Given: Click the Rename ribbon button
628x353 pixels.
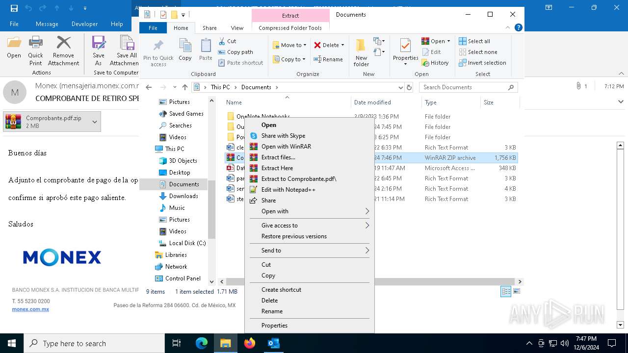Looking at the screenshot, I should 328,59.
